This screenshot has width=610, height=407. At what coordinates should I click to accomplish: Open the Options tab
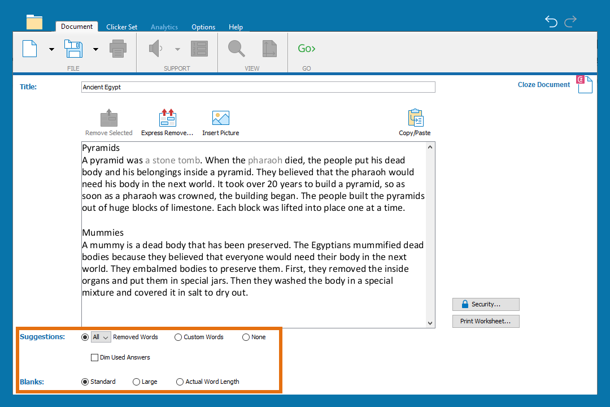(203, 27)
